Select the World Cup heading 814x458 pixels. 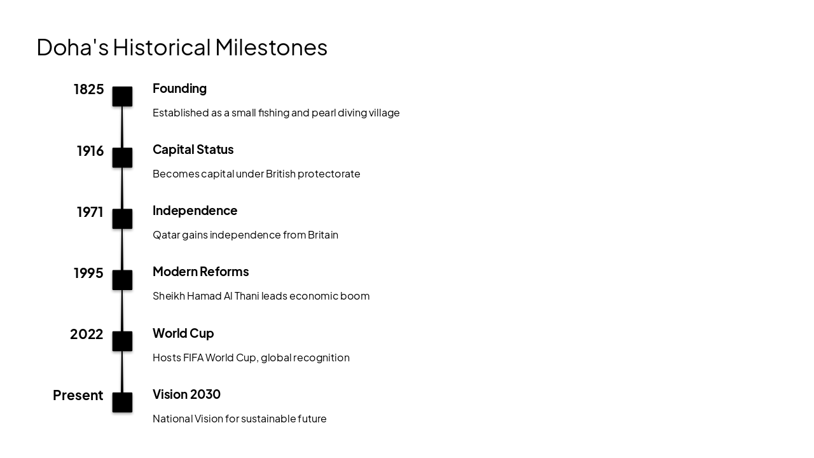pyautogui.click(x=183, y=333)
